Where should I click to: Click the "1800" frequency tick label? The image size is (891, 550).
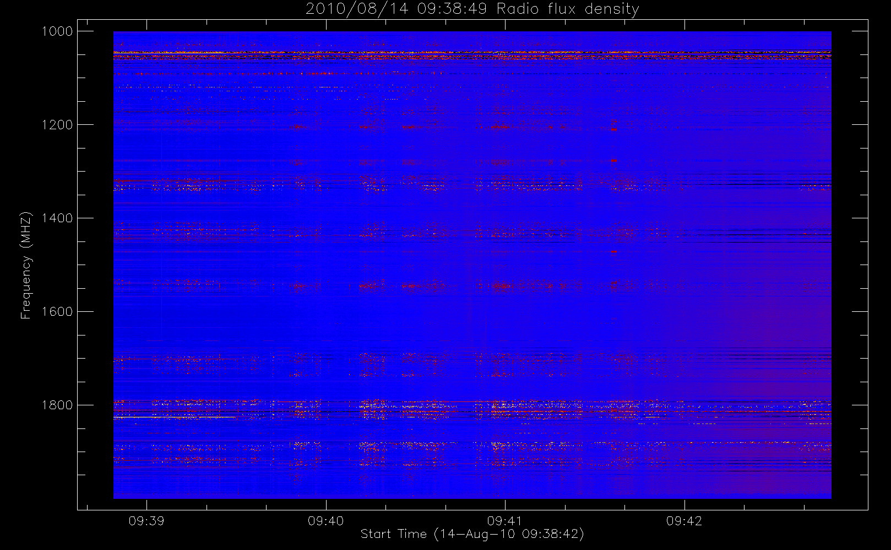pyautogui.click(x=57, y=405)
